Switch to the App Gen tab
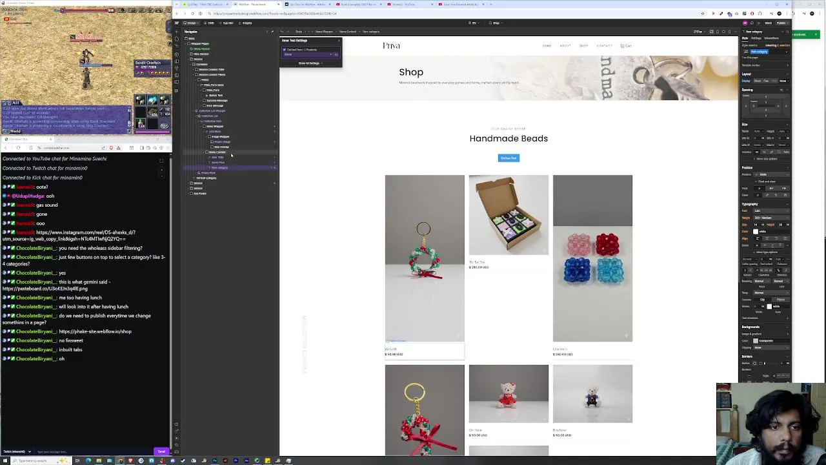This screenshot has height=465, width=826. (227, 23)
